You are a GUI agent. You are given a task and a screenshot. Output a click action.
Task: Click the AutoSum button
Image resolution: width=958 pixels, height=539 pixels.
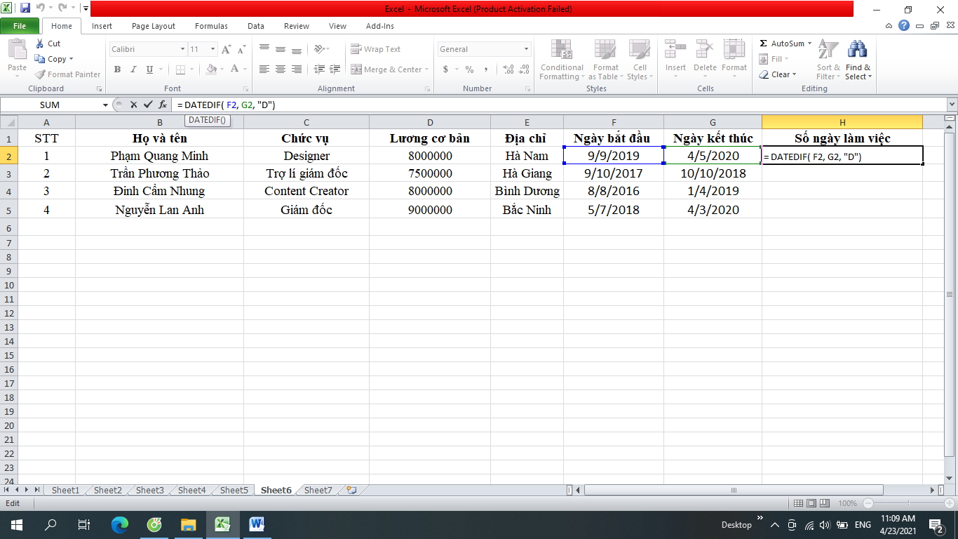pyautogui.click(x=785, y=44)
